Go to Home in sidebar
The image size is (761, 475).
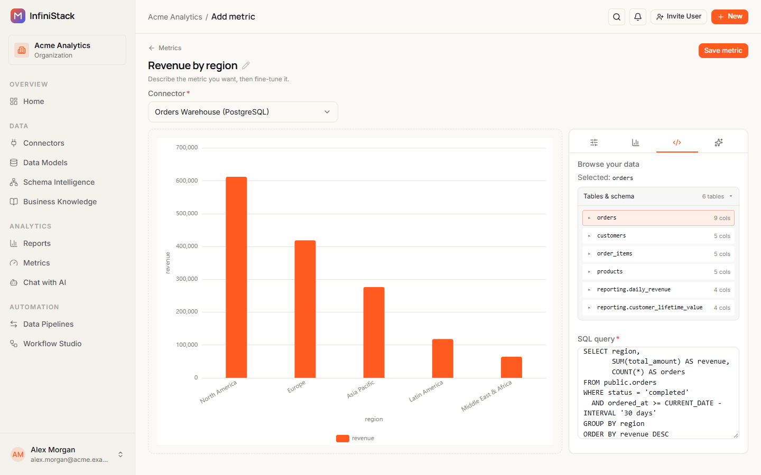click(x=67, y=101)
